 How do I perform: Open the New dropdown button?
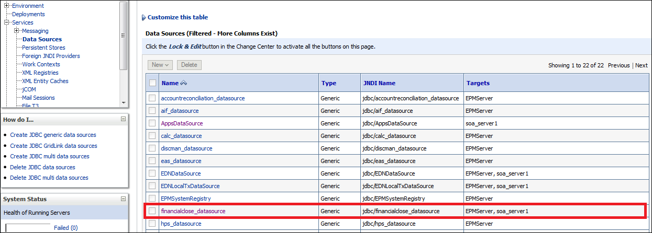coord(160,65)
